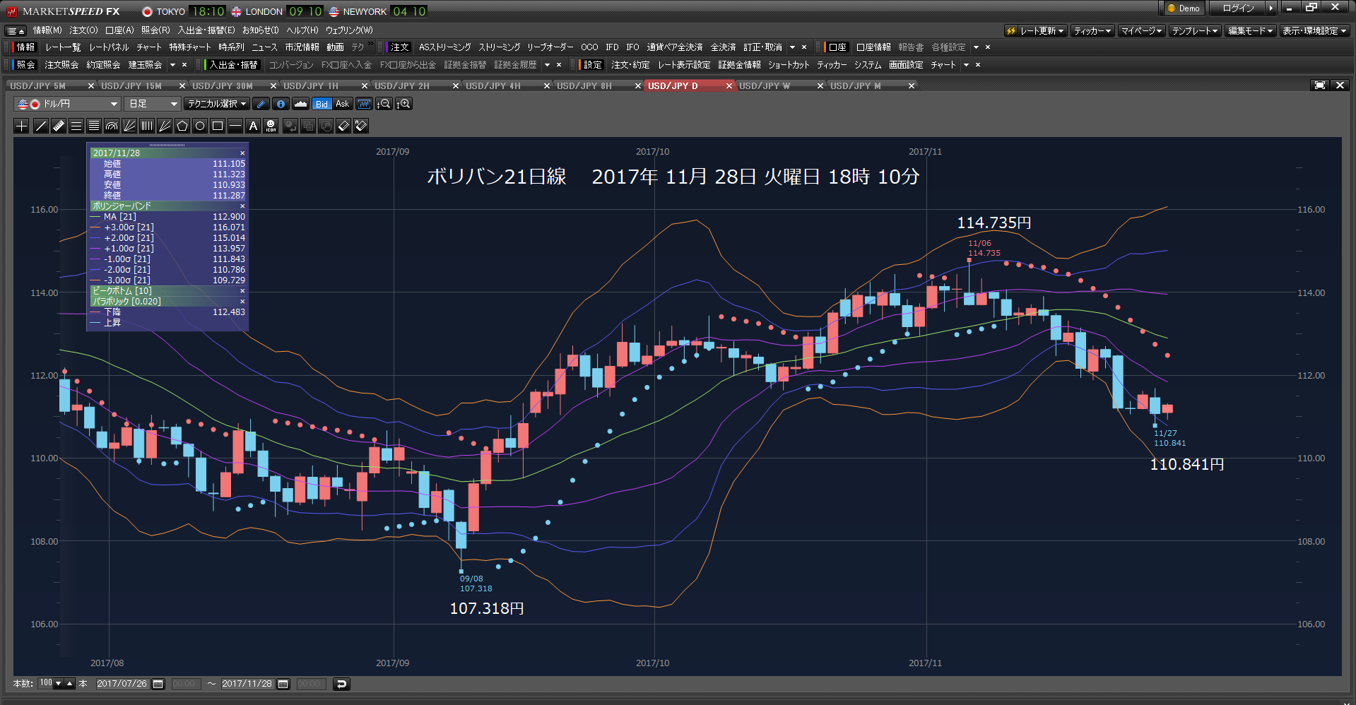Zoom in the chart vertically
1356x705 pixels.
403,104
